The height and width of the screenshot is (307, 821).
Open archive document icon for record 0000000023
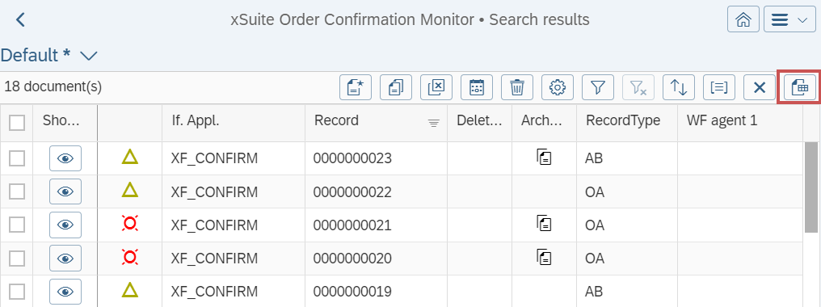click(x=544, y=158)
